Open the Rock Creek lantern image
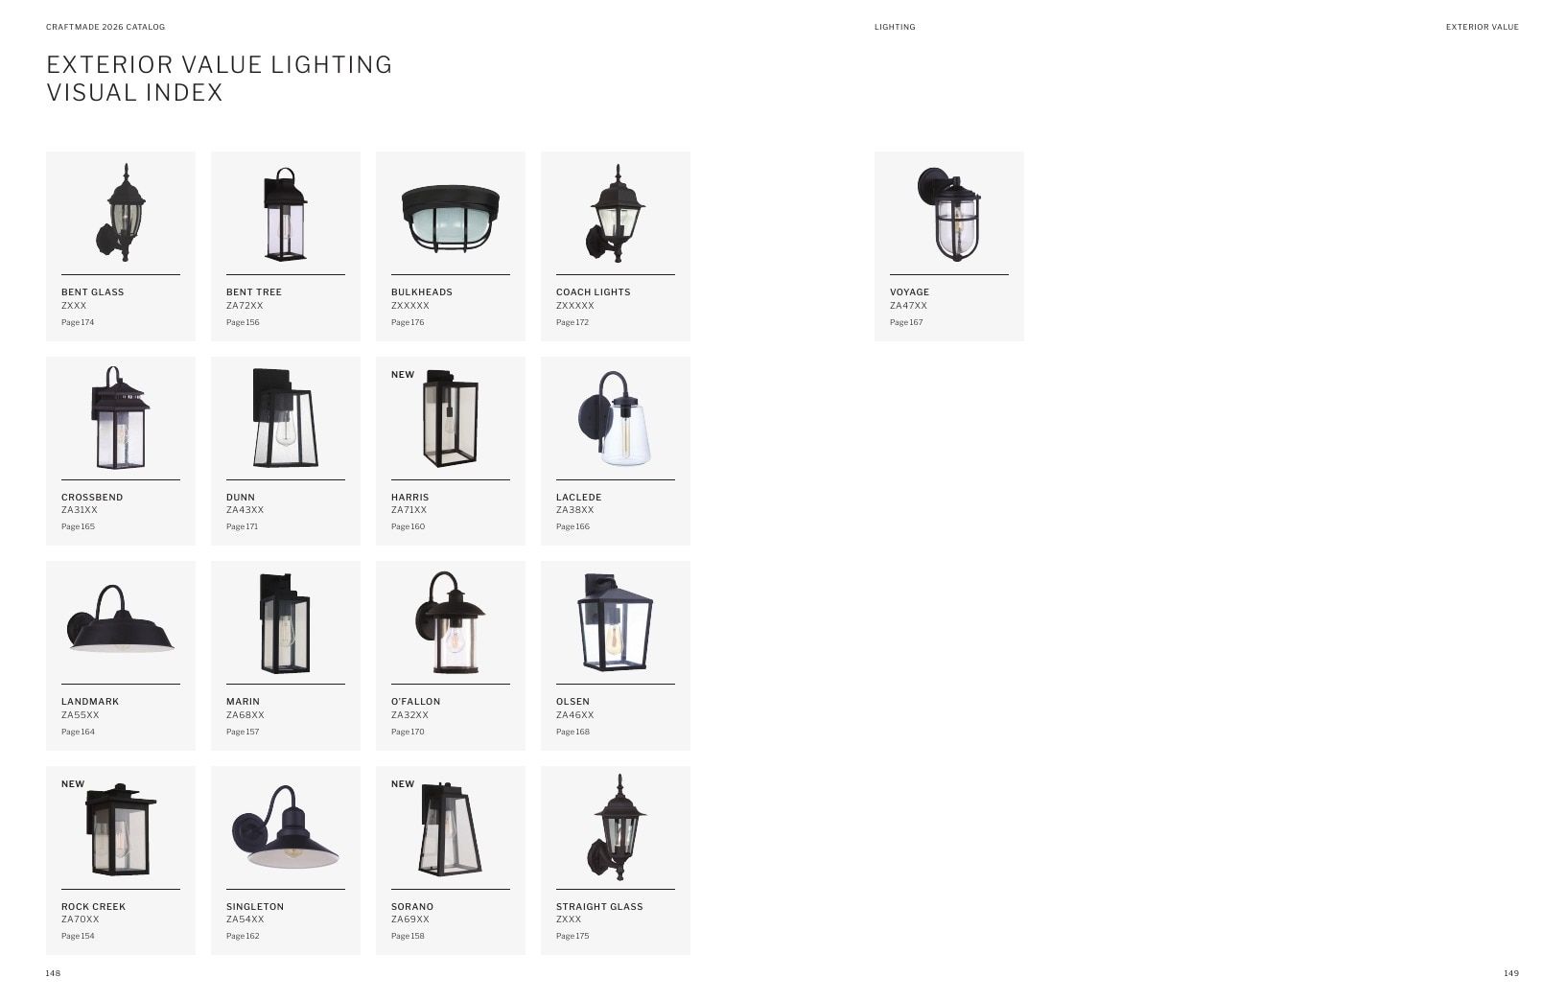 pos(121,828)
